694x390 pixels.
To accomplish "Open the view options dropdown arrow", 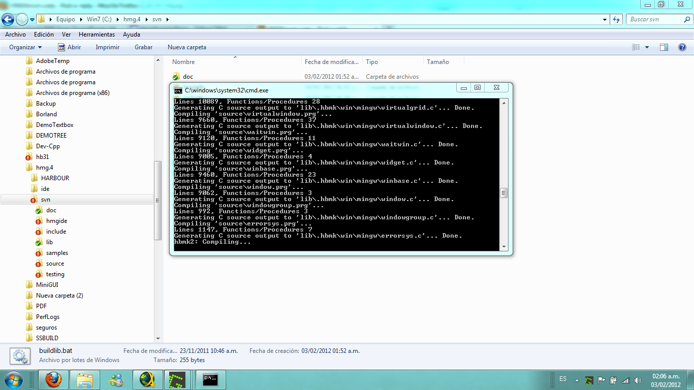I will click(647, 47).
